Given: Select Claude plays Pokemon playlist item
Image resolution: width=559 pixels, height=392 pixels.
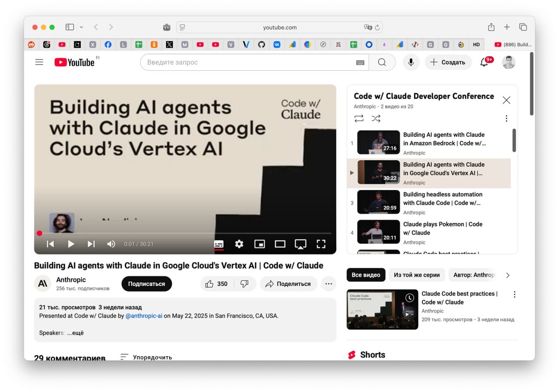Looking at the screenshot, I should click(429, 233).
